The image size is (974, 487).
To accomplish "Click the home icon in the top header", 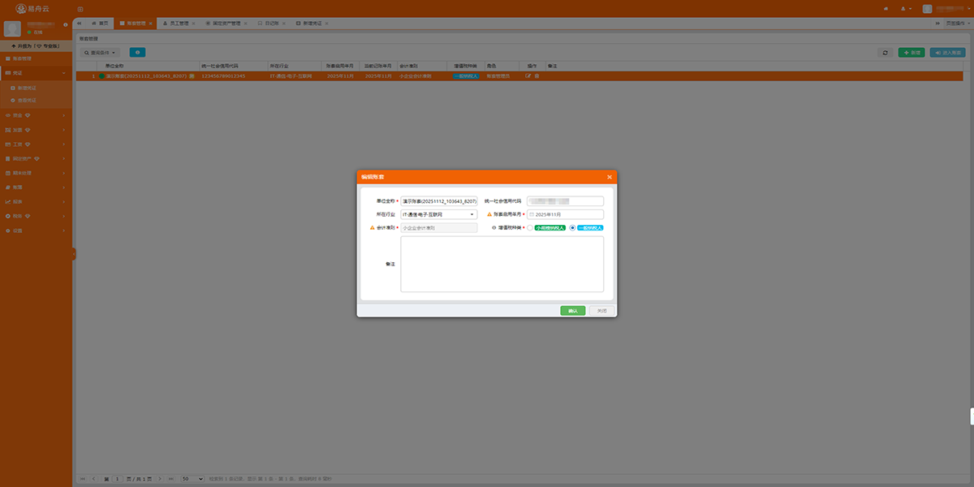I will pyautogui.click(x=886, y=8).
